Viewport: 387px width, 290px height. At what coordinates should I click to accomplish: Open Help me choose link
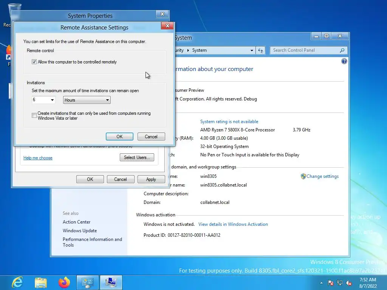(38, 158)
